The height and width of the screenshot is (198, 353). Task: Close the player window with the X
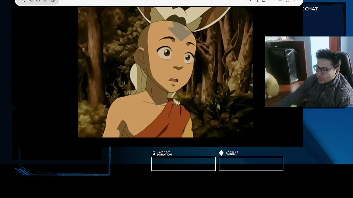(295, 1)
